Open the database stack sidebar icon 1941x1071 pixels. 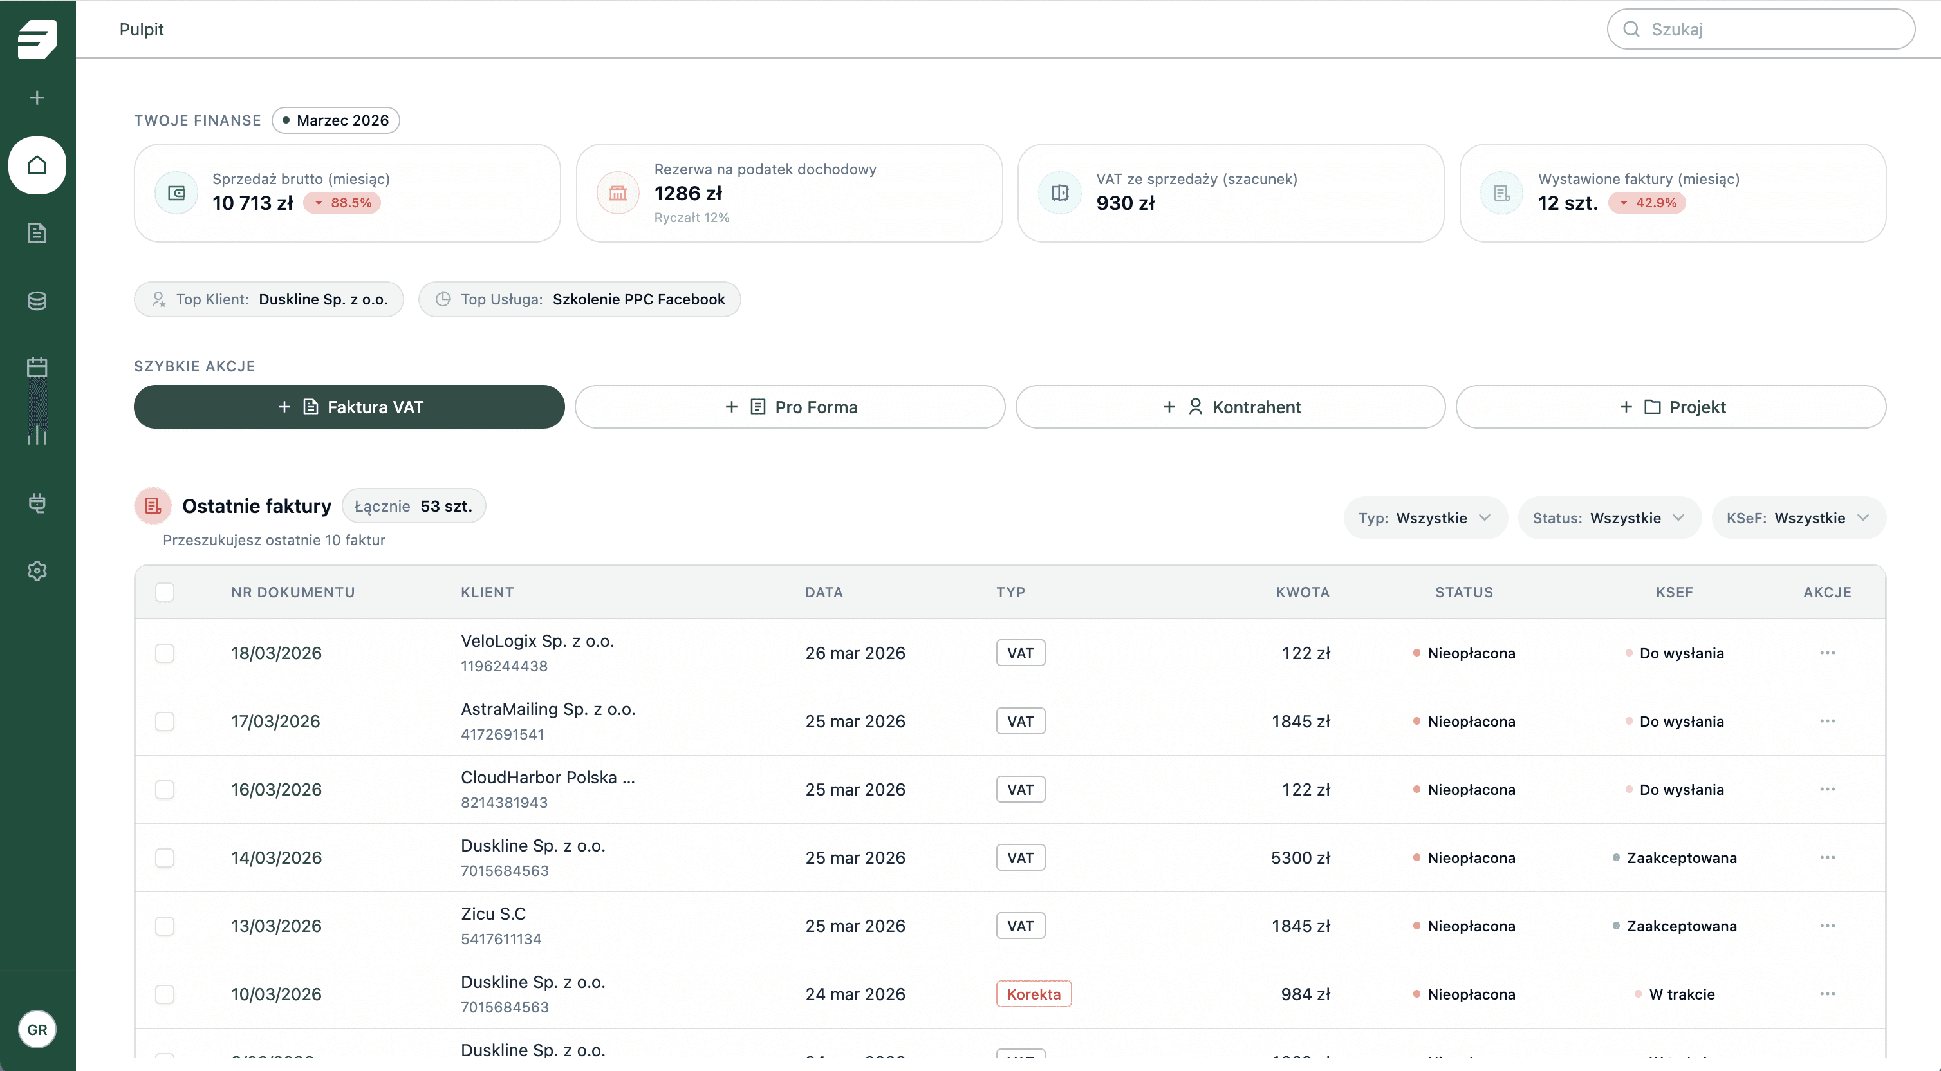click(37, 301)
